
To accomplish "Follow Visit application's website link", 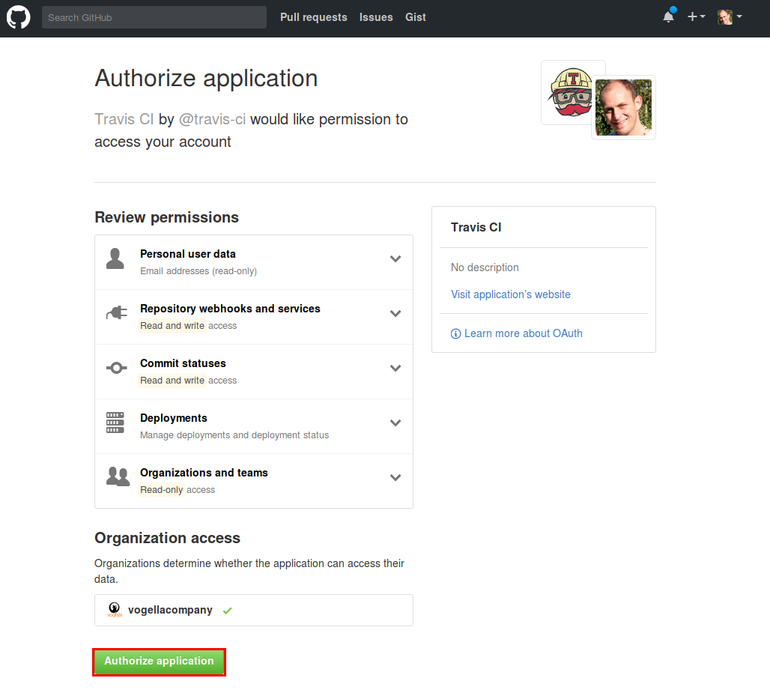I will 510,294.
